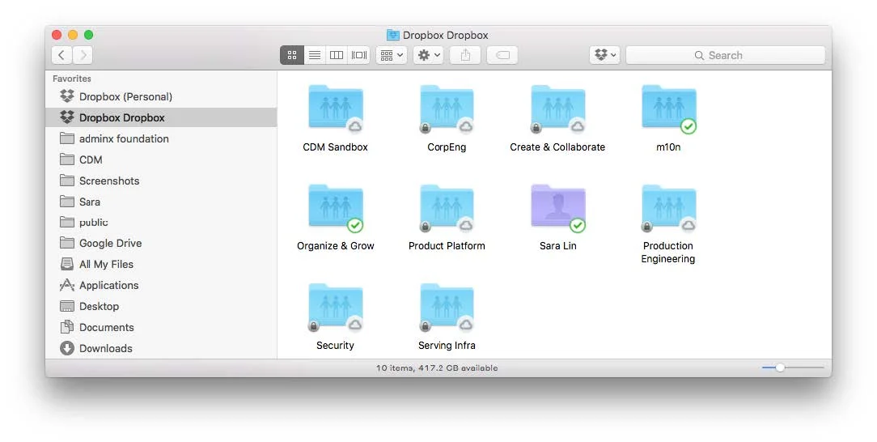
Task: Select Downloads in sidebar
Action: (161, 348)
